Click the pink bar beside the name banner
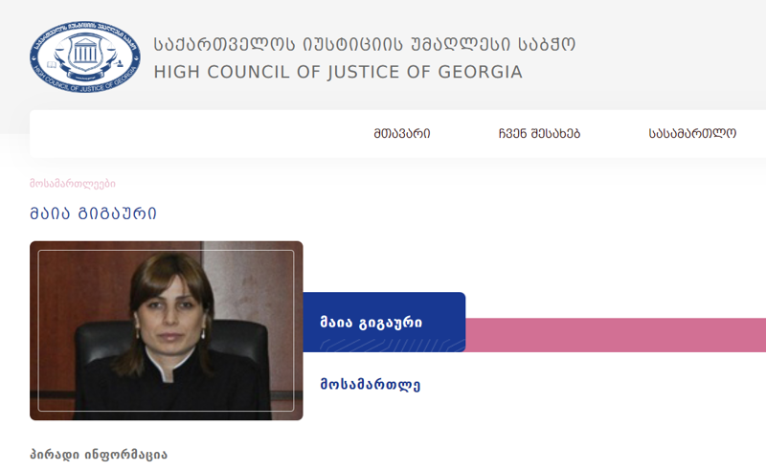Viewport: 766px width, 471px height. click(x=616, y=335)
